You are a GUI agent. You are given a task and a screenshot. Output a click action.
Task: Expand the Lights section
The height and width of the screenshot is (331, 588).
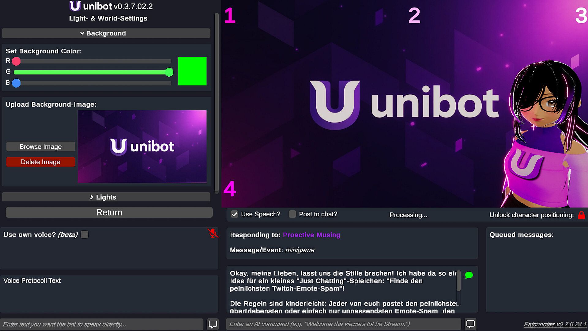click(106, 197)
